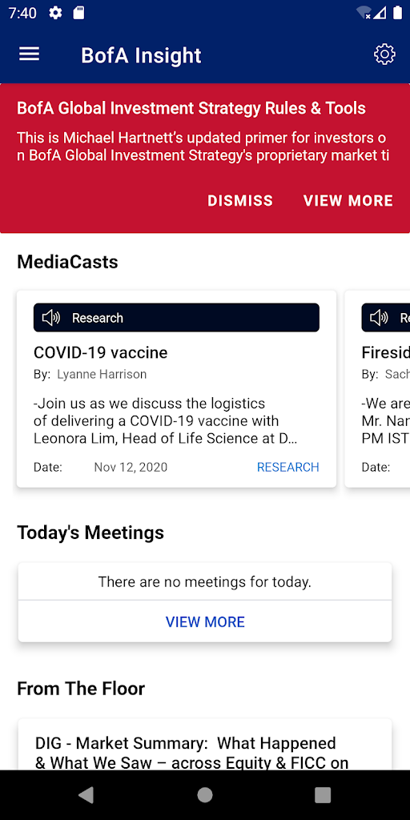
Task: Dismiss the Global Investment Strategy banner
Action: pyautogui.click(x=240, y=201)
